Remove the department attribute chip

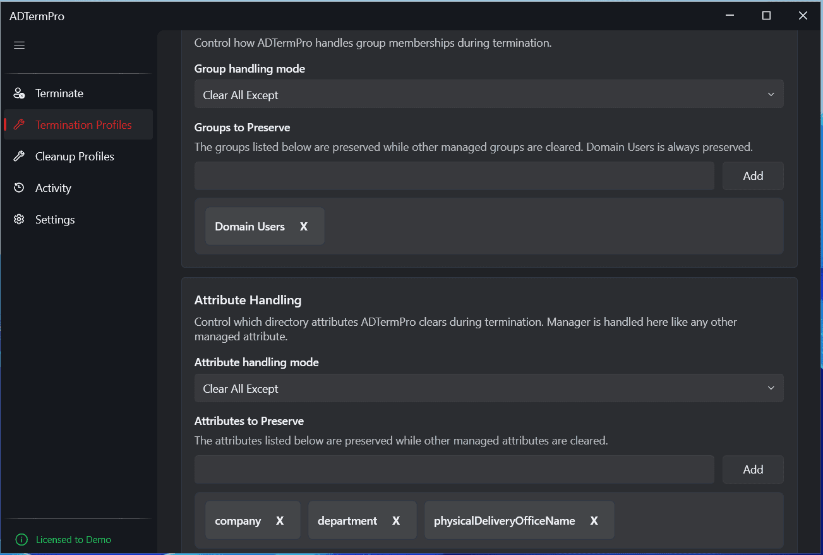[x=395, y=520]
